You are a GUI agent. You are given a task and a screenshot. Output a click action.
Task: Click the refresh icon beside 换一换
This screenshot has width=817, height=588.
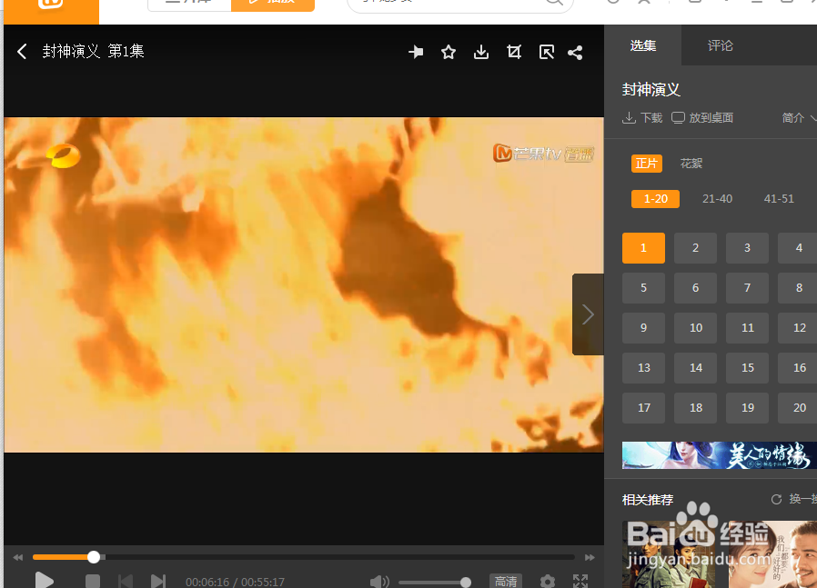[776, 499]
